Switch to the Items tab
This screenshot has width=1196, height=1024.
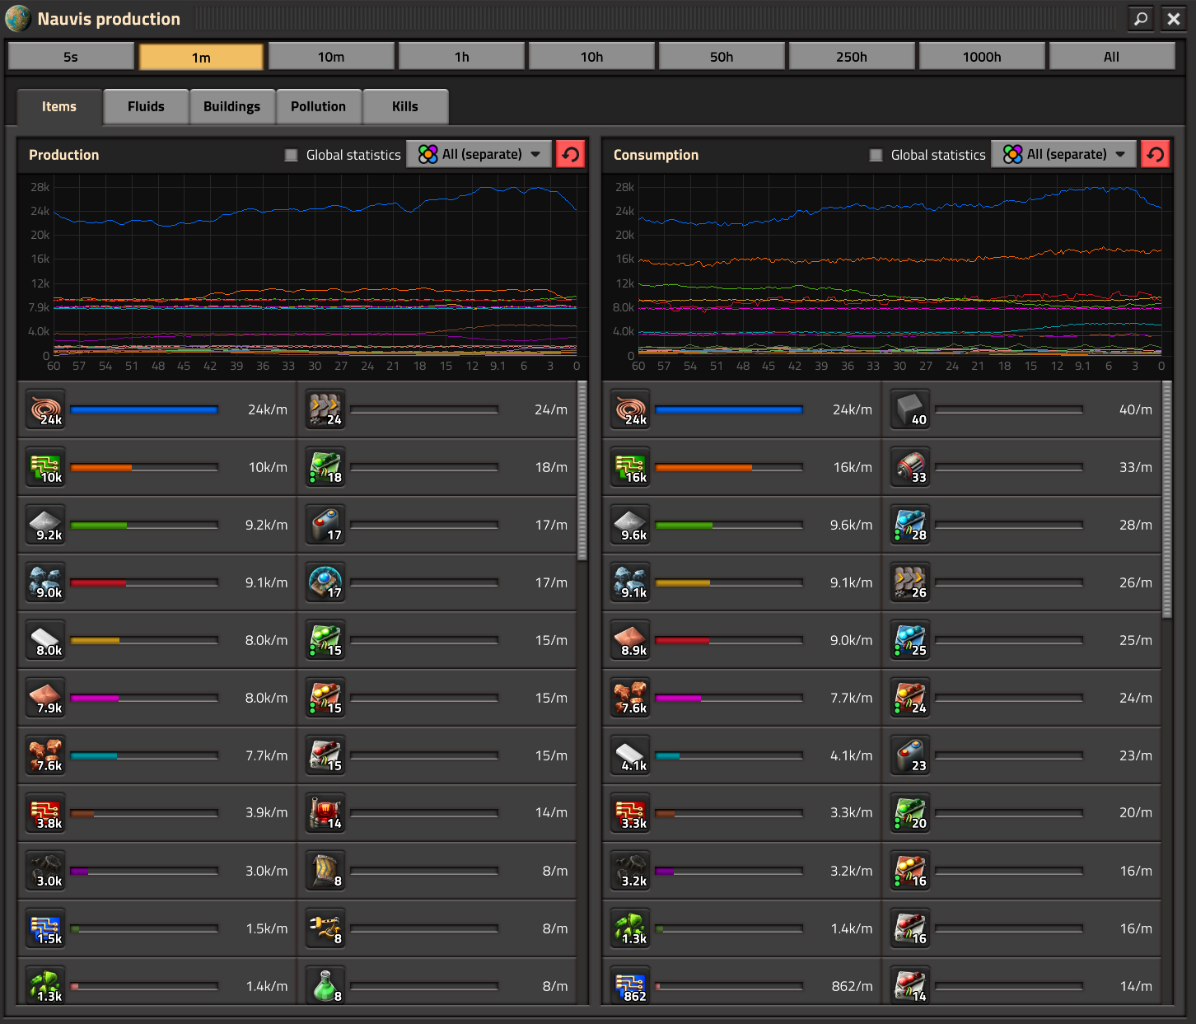[x=59, y=107]
